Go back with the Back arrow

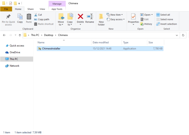(x=4, y=35)
